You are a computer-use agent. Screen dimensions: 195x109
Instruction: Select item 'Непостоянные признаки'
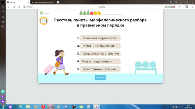coord(100,69)
